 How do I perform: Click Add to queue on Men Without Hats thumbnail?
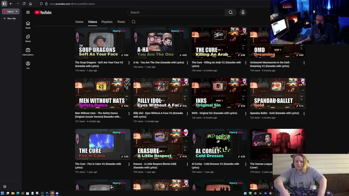(x=127, y=88)
